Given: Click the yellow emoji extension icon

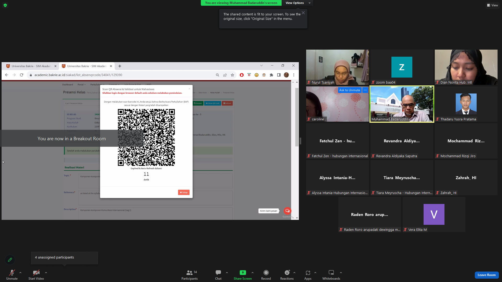Looking at the screenshot, I should pyautogui.click(x=256, y=75).
